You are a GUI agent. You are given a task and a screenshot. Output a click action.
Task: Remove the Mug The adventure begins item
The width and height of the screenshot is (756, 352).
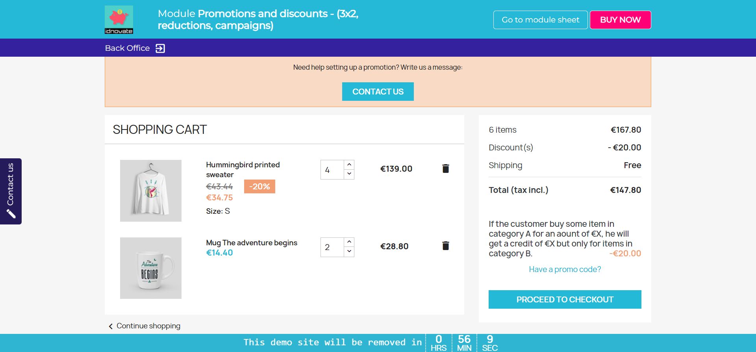[445, 246]
